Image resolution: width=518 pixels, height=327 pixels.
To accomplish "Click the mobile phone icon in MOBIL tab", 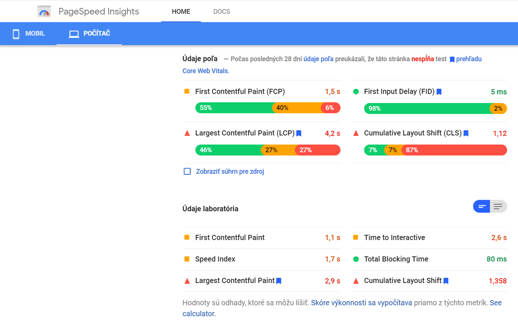I will tap(16, 34).
